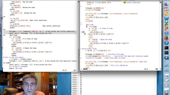170x95 pixels.
Task: Open the Calendar dock icon
Action: (x=167, y=9)
